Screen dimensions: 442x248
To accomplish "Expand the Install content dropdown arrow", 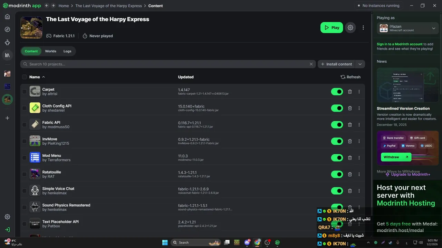I will click(x=360, y=64).
